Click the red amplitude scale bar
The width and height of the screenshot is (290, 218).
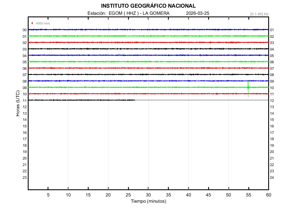point(33,23)
